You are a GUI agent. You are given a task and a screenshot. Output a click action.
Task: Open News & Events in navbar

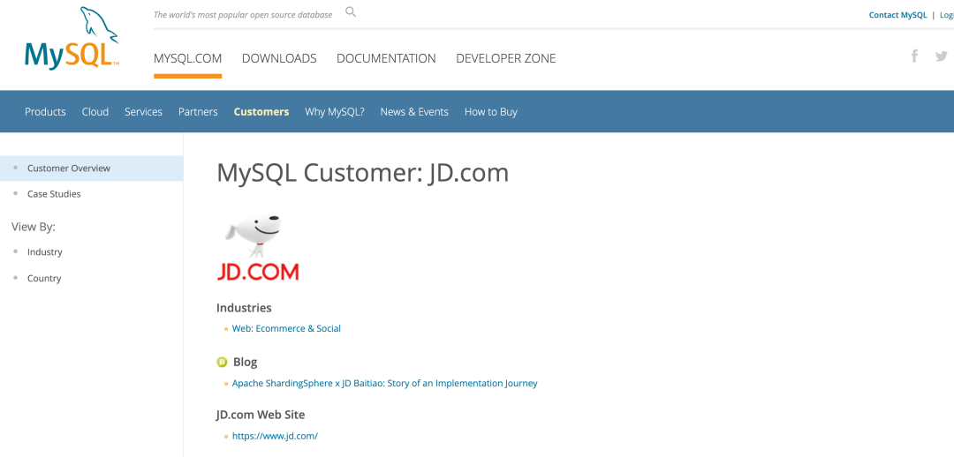click(414, 112)
